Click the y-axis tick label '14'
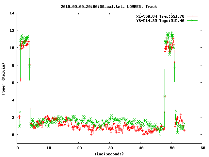Screen dimensions: 209x157 click(12, 13)
